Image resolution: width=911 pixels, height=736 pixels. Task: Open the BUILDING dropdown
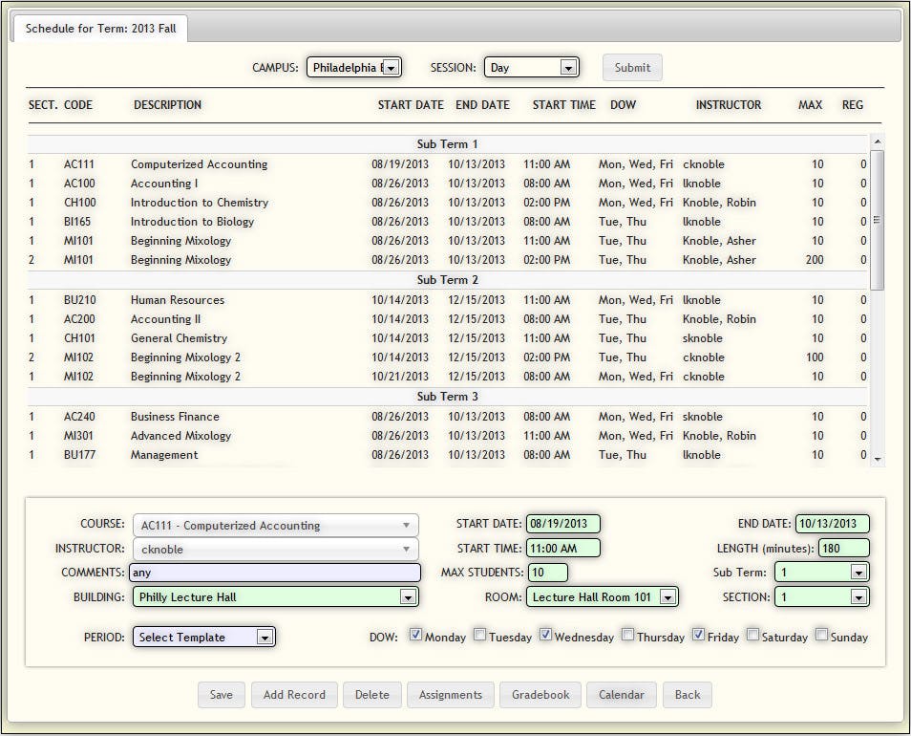pyautogui.click(x=275, y=597)
